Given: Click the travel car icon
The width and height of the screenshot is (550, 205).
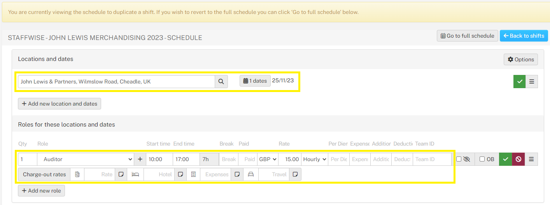Looking at the screenshot, I should click(251, 174).
